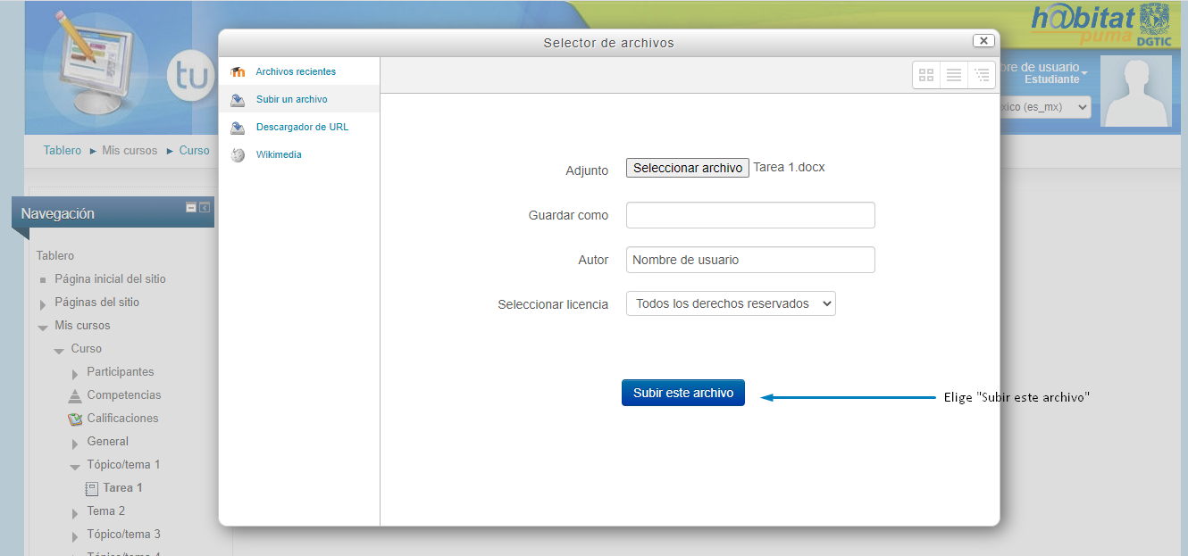
Task: Click the Seleccionar archivo button
Action: coord(687,168)
